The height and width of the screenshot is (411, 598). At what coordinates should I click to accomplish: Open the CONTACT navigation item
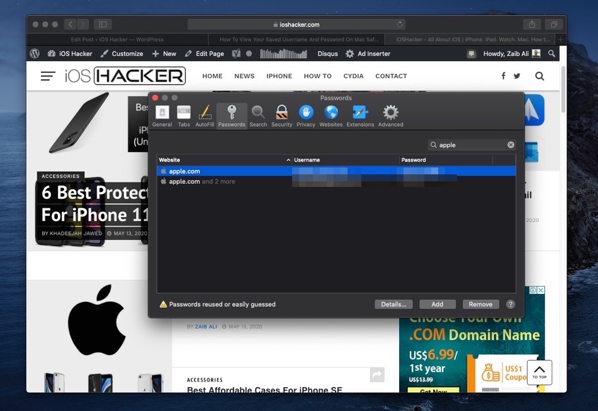(x=391, y=76)
